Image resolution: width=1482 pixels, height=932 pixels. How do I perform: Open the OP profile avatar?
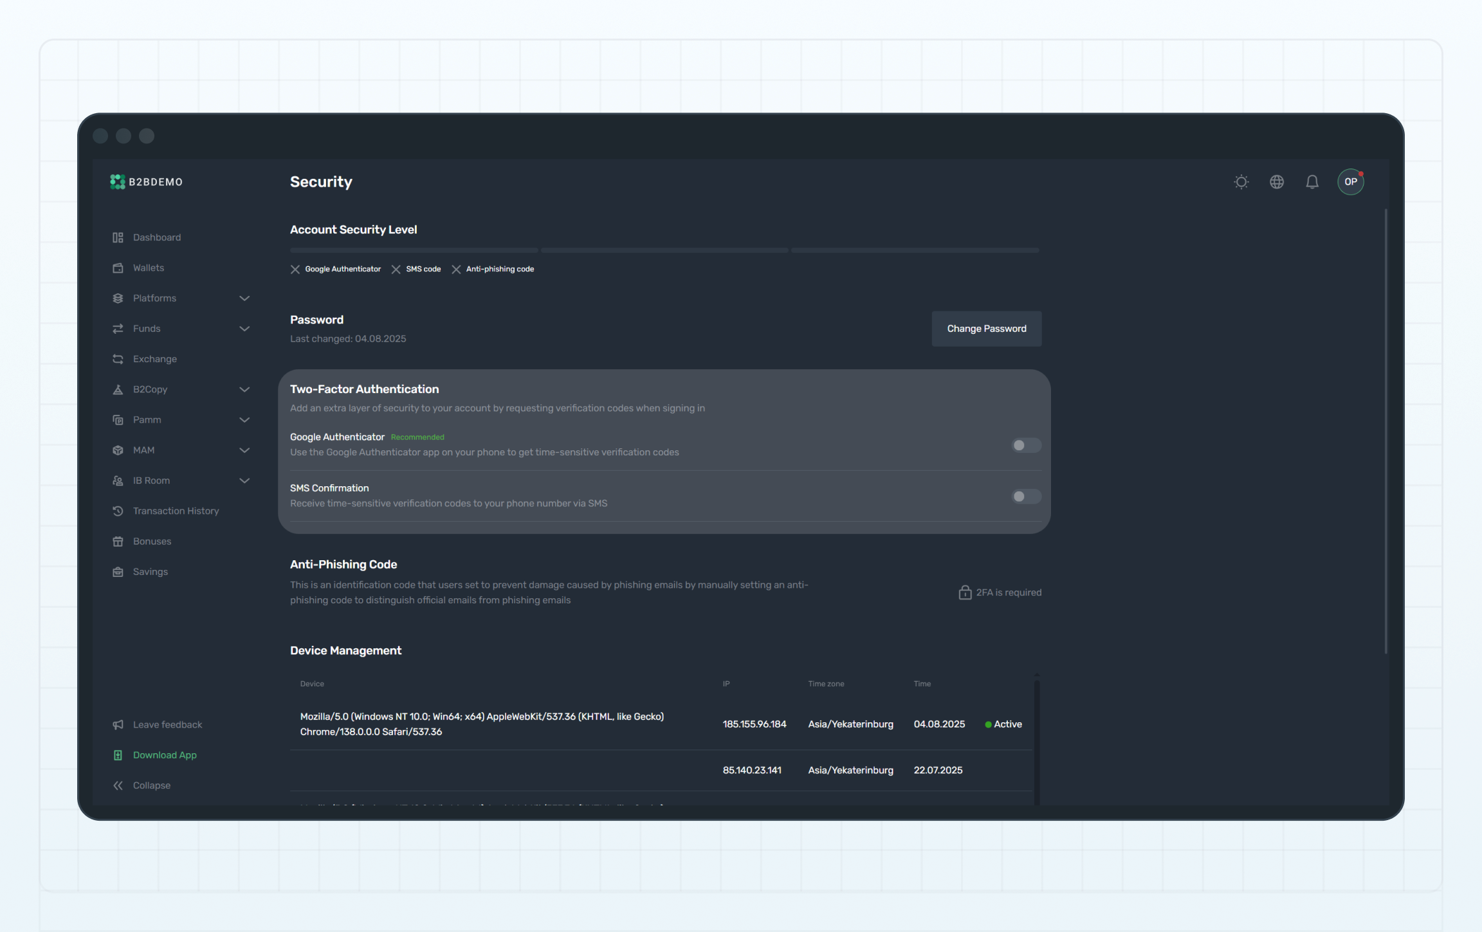tap(1350, 182)
